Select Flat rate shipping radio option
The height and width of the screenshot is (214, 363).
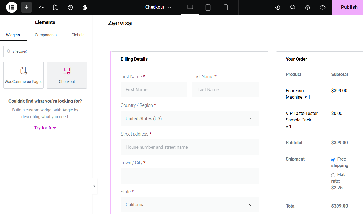coord(333,175)
